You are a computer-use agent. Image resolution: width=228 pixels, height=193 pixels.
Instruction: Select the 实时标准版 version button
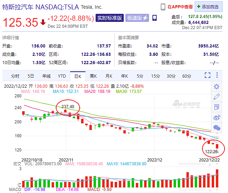coord(109,18)
